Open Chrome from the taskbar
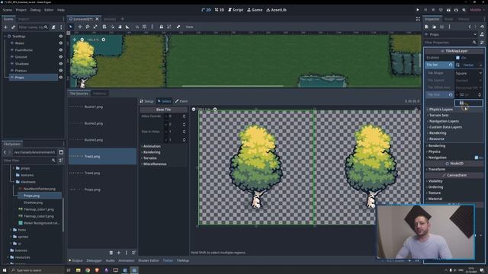Image resolution: width=488 pixels, height=274 pixels. [88, 270]
